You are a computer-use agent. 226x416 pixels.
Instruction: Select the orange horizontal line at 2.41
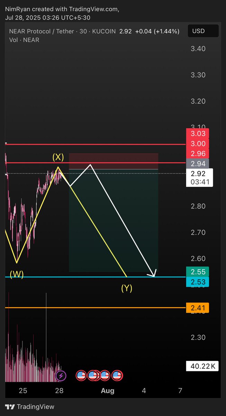96,307
